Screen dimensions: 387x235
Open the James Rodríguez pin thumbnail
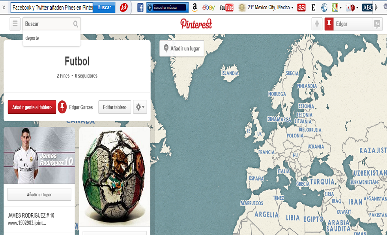(39, 156)
